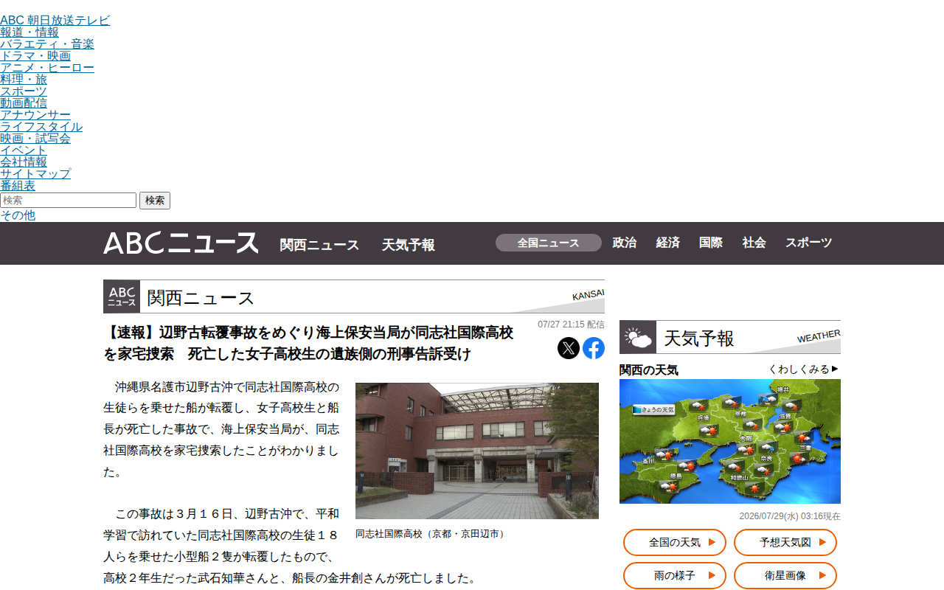This screenshot has width=944, height=590.
Task: Click 関西の天気 heading text
Action: (x=649, y=369)
